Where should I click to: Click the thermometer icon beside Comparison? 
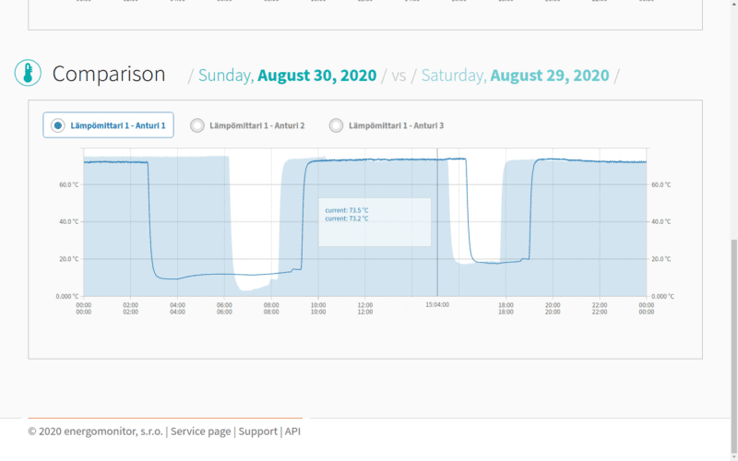[x=29, y=74]
